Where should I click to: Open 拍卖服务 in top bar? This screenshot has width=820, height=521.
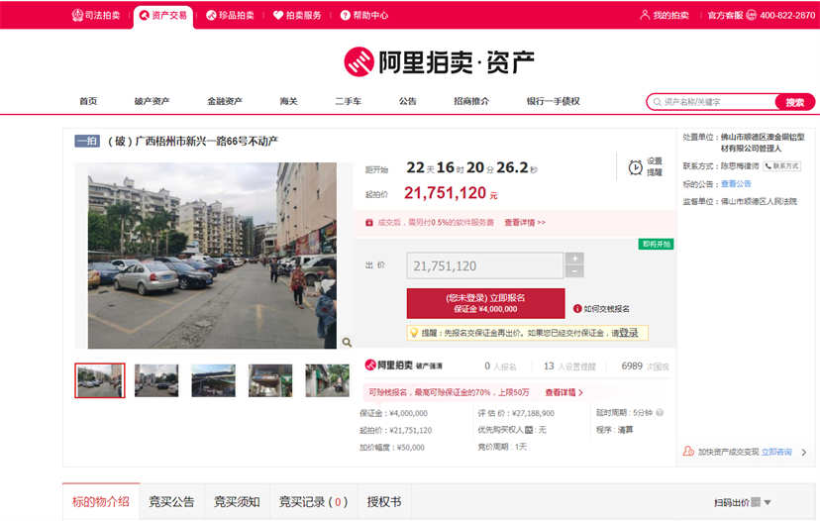[x=297, y=15]
